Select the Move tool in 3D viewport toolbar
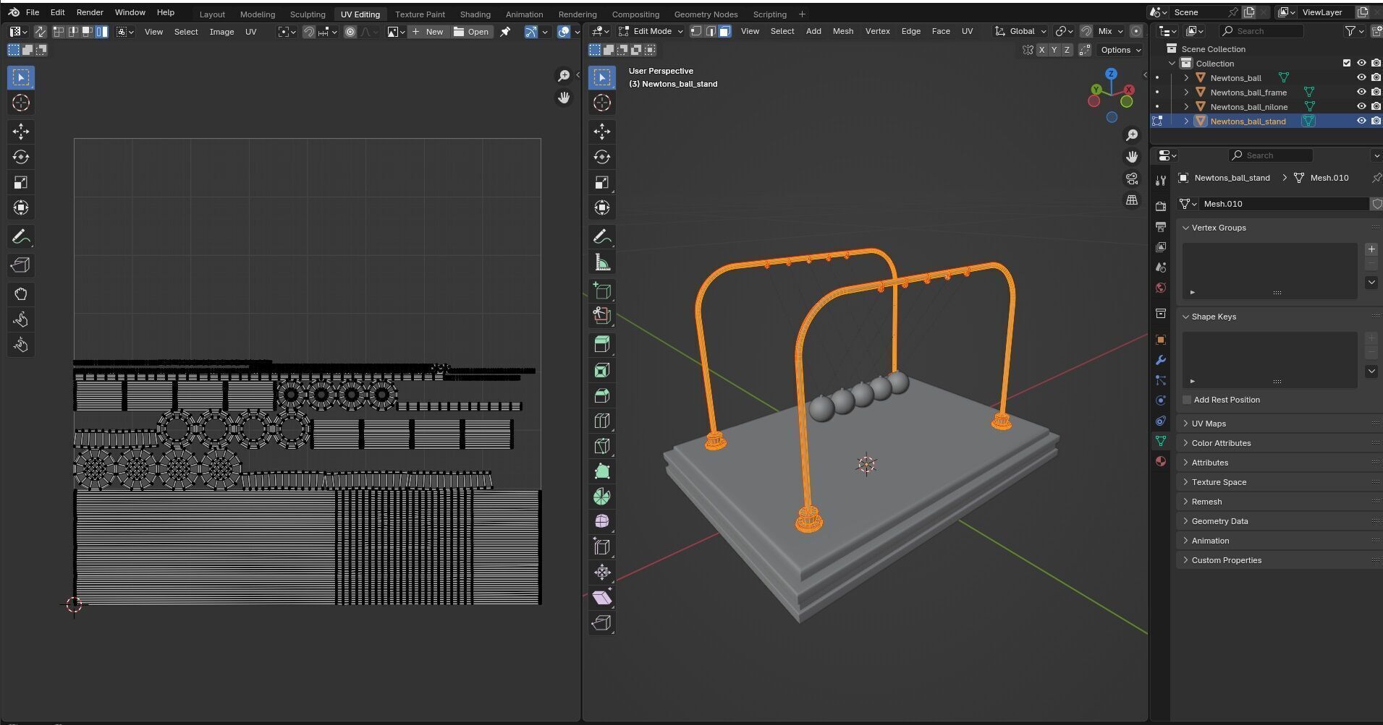Screen dimensions: 1383x725 point(601,131)
